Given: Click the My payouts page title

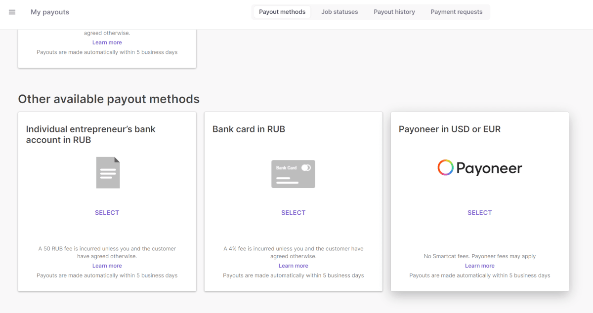Looking at the screenshot, I should (x=50, y=12).
